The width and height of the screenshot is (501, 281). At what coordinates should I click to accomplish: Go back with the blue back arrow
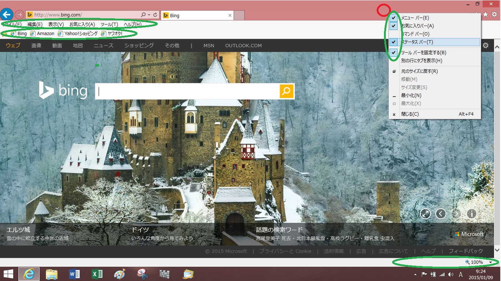click(7, 14)
